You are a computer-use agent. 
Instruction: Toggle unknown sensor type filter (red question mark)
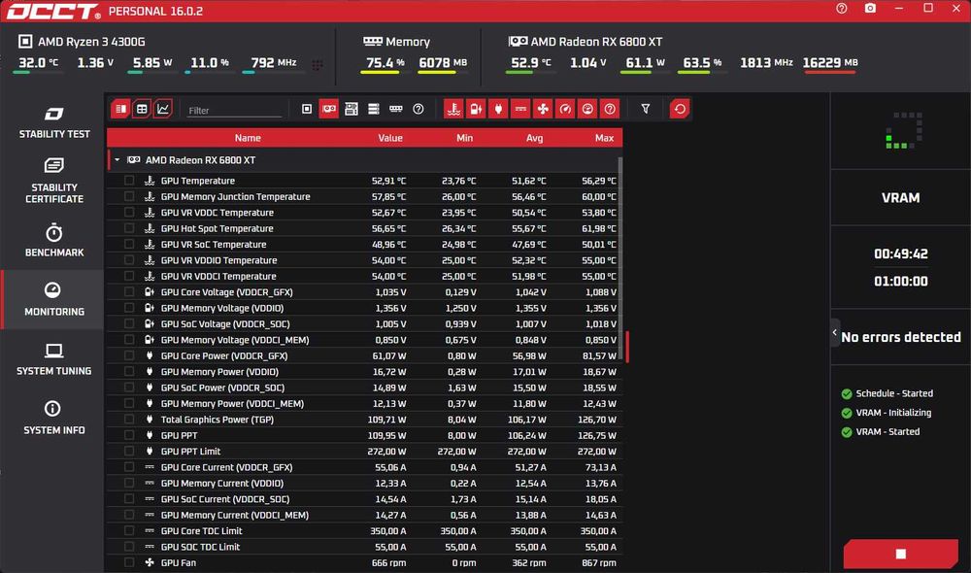[x=610, y=109]
